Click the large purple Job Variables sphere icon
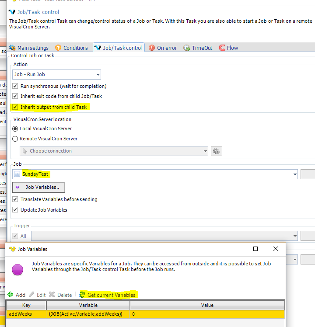This screenshot has width=315, height=327. [17, 269]
